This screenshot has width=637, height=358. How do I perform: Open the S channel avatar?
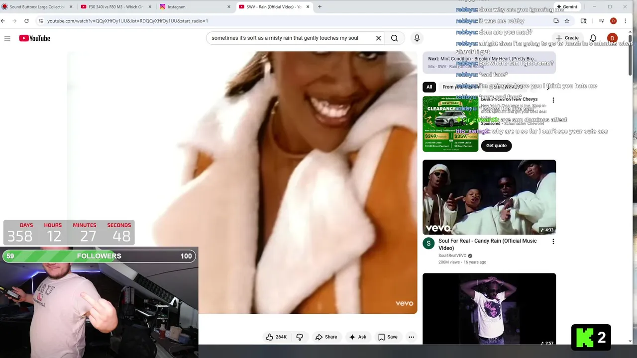(428, 243)
